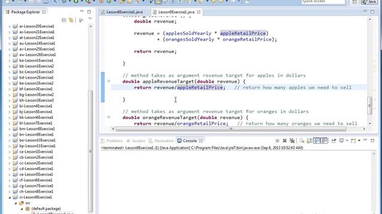The image size is (382, 214).
Task: Toggle Scroll Lock in the Console
Action: coord(309,141)
